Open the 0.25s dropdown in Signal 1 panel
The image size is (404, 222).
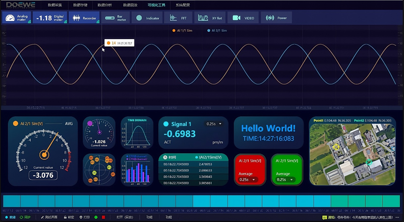point(213,124)
